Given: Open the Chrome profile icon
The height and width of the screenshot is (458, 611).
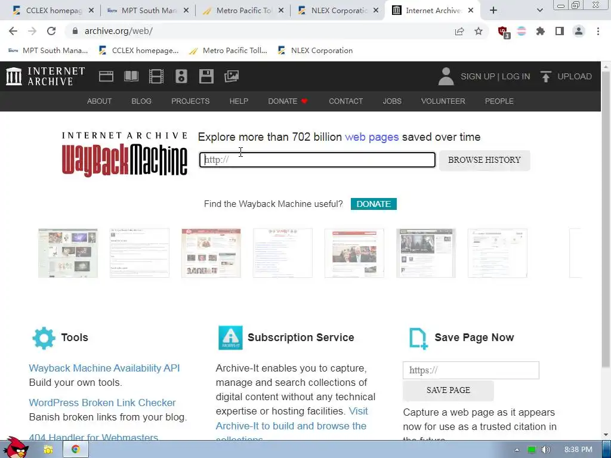Looking at the screenshot, I should 579,31.
